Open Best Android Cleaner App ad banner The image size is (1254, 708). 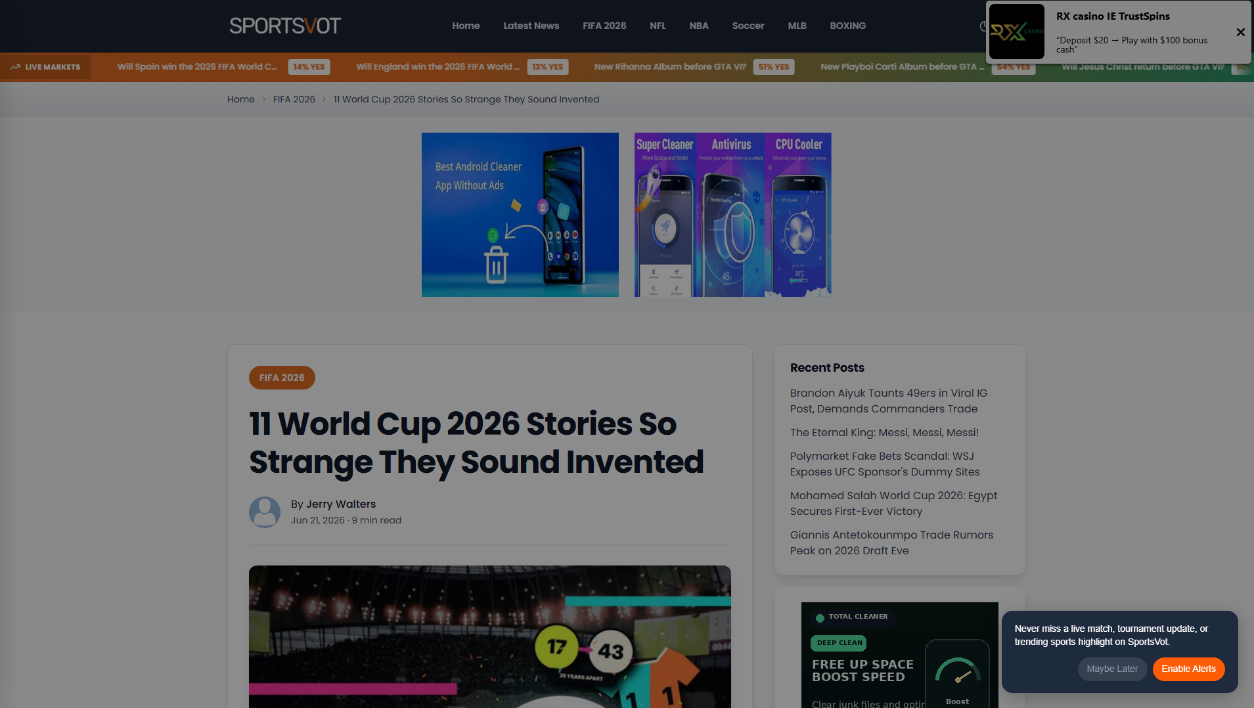coord(520,215)
